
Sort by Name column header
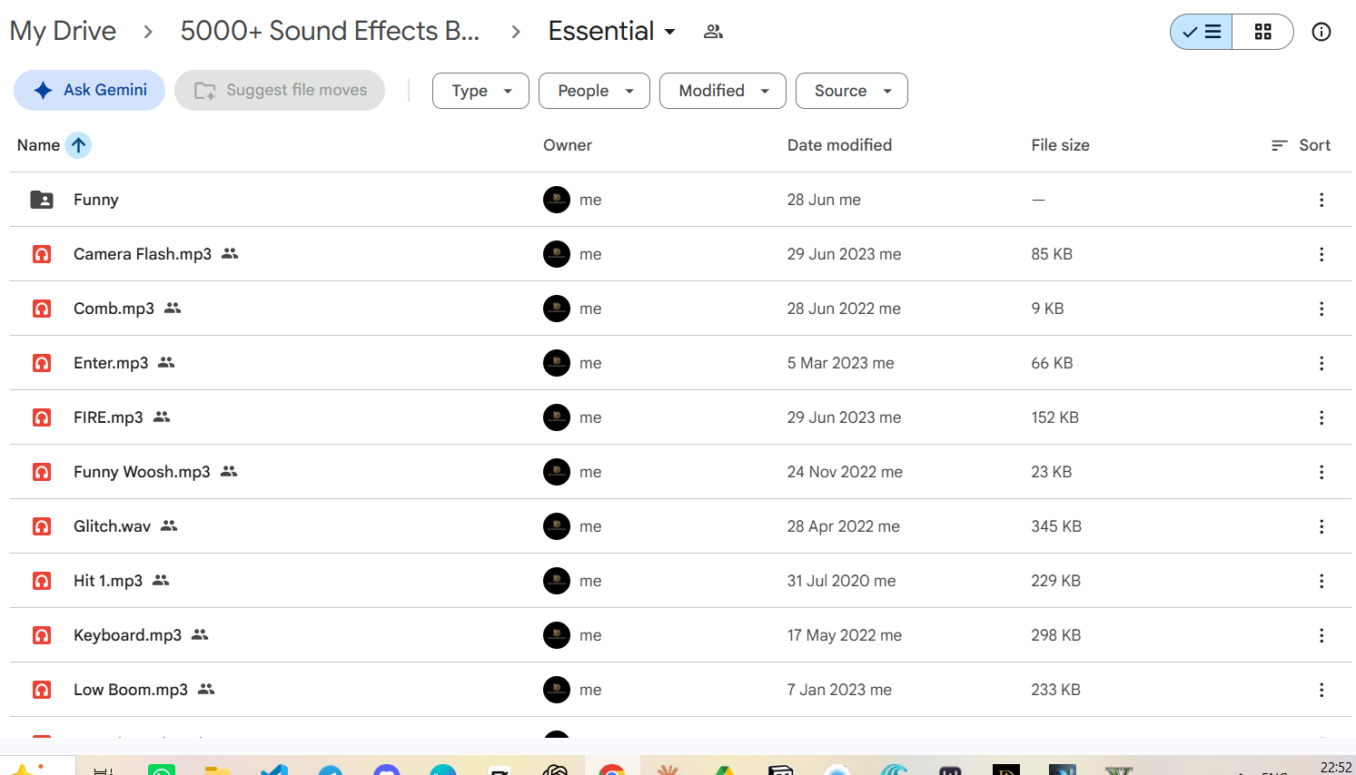point(38,145)
